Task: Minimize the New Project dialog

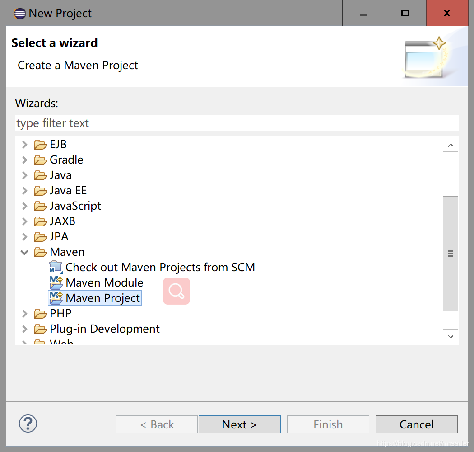Action: coord(364,13)
